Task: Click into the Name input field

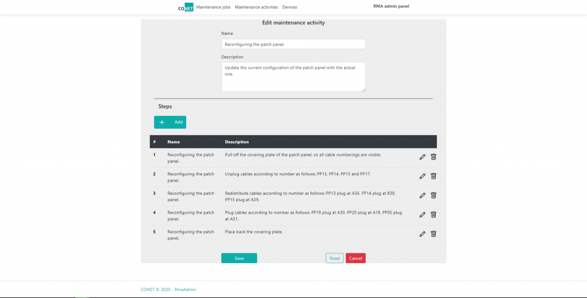Action: 293,44
